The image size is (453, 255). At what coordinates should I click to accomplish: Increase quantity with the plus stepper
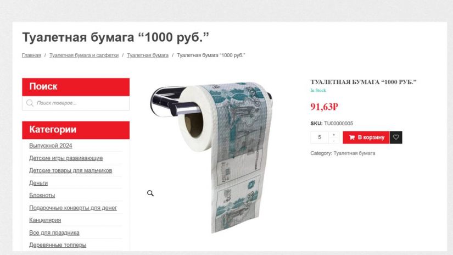click(x=334, y=135)
